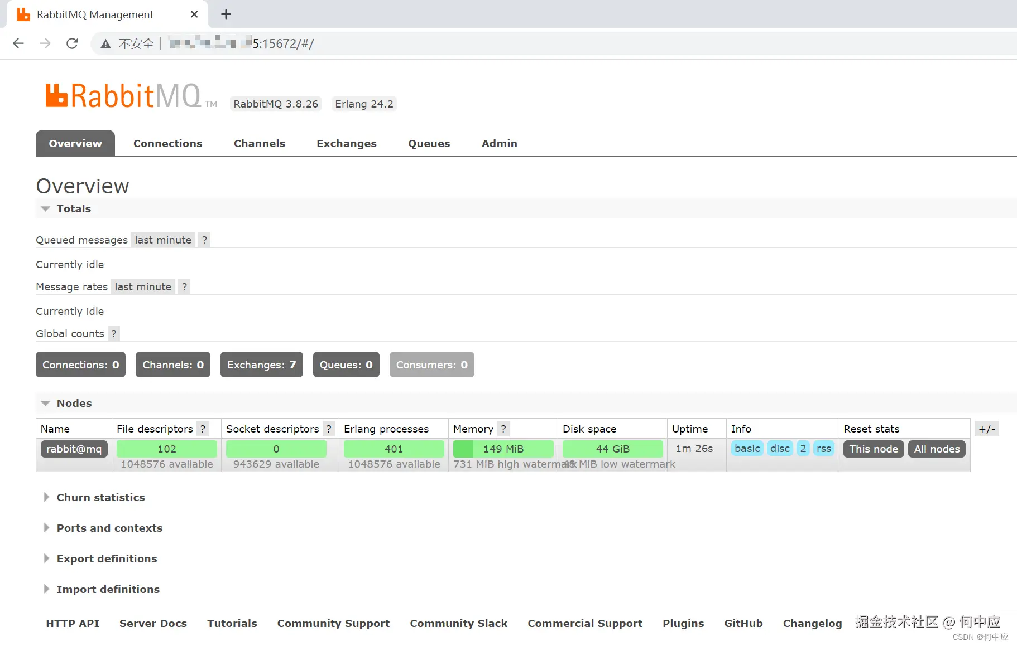Click the File descriptors help question mark
1017x646 pixels.
[x=203, y=429]
